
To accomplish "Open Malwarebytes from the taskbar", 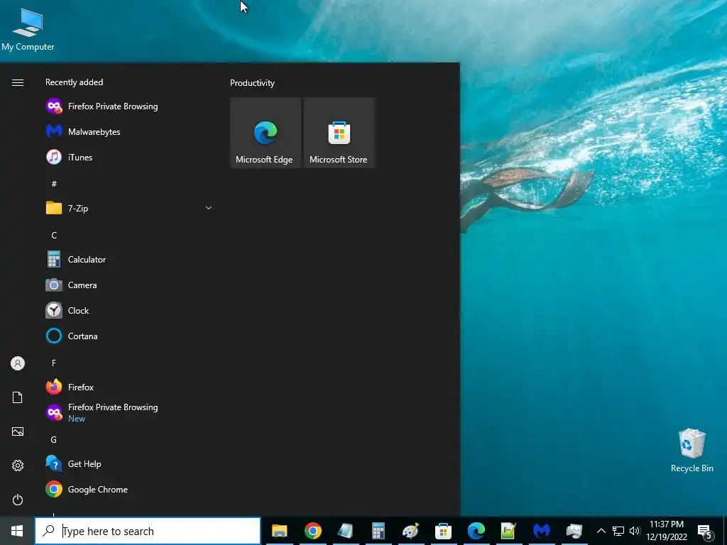I will (x=542, y=531).
